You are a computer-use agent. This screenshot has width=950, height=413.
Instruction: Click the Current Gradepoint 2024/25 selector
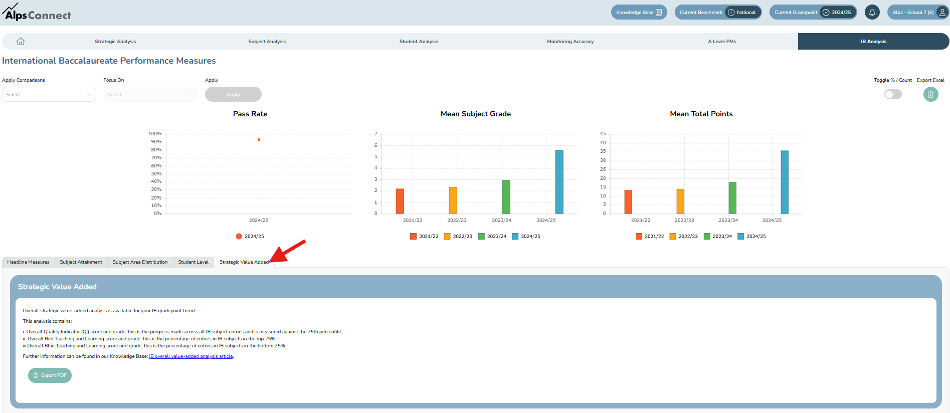pyautogui.click(x=813, y=13)
